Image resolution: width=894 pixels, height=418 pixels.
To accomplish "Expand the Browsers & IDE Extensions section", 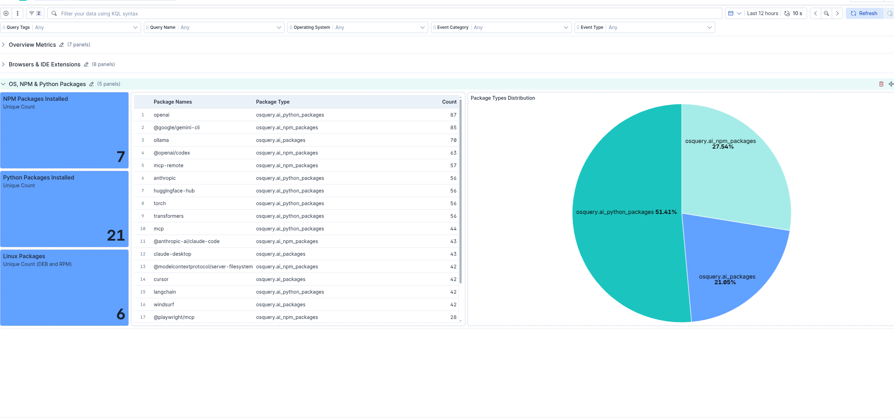I will (x=3, y=64).
